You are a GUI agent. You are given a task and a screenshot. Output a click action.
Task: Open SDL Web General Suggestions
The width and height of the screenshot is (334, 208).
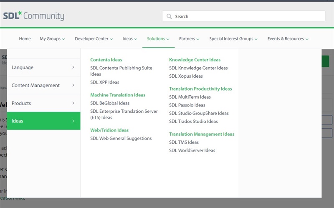pyautogui.click(x=121, y=138)
